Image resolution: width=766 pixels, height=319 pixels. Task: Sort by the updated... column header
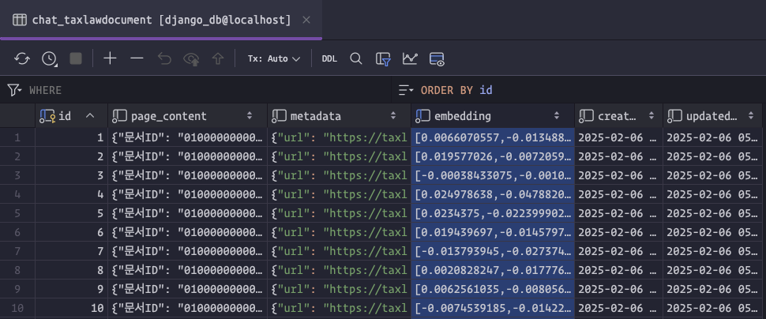tap(712, 116)
